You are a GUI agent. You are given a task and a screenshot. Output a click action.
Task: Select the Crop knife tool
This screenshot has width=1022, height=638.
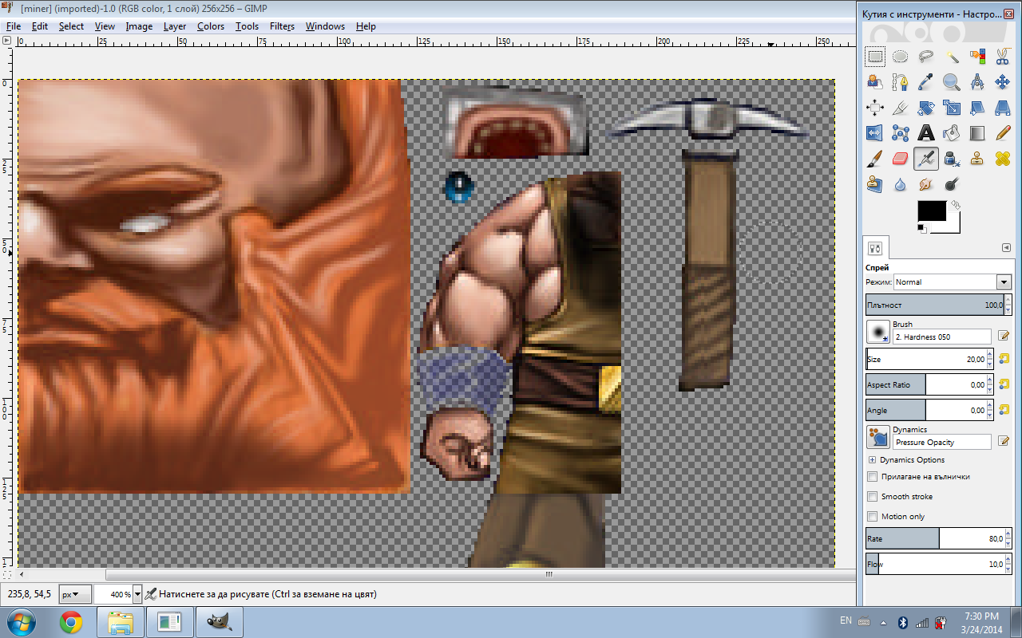click(901, 108)
